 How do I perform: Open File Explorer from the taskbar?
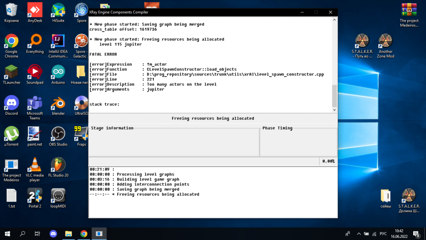point(69,234)
